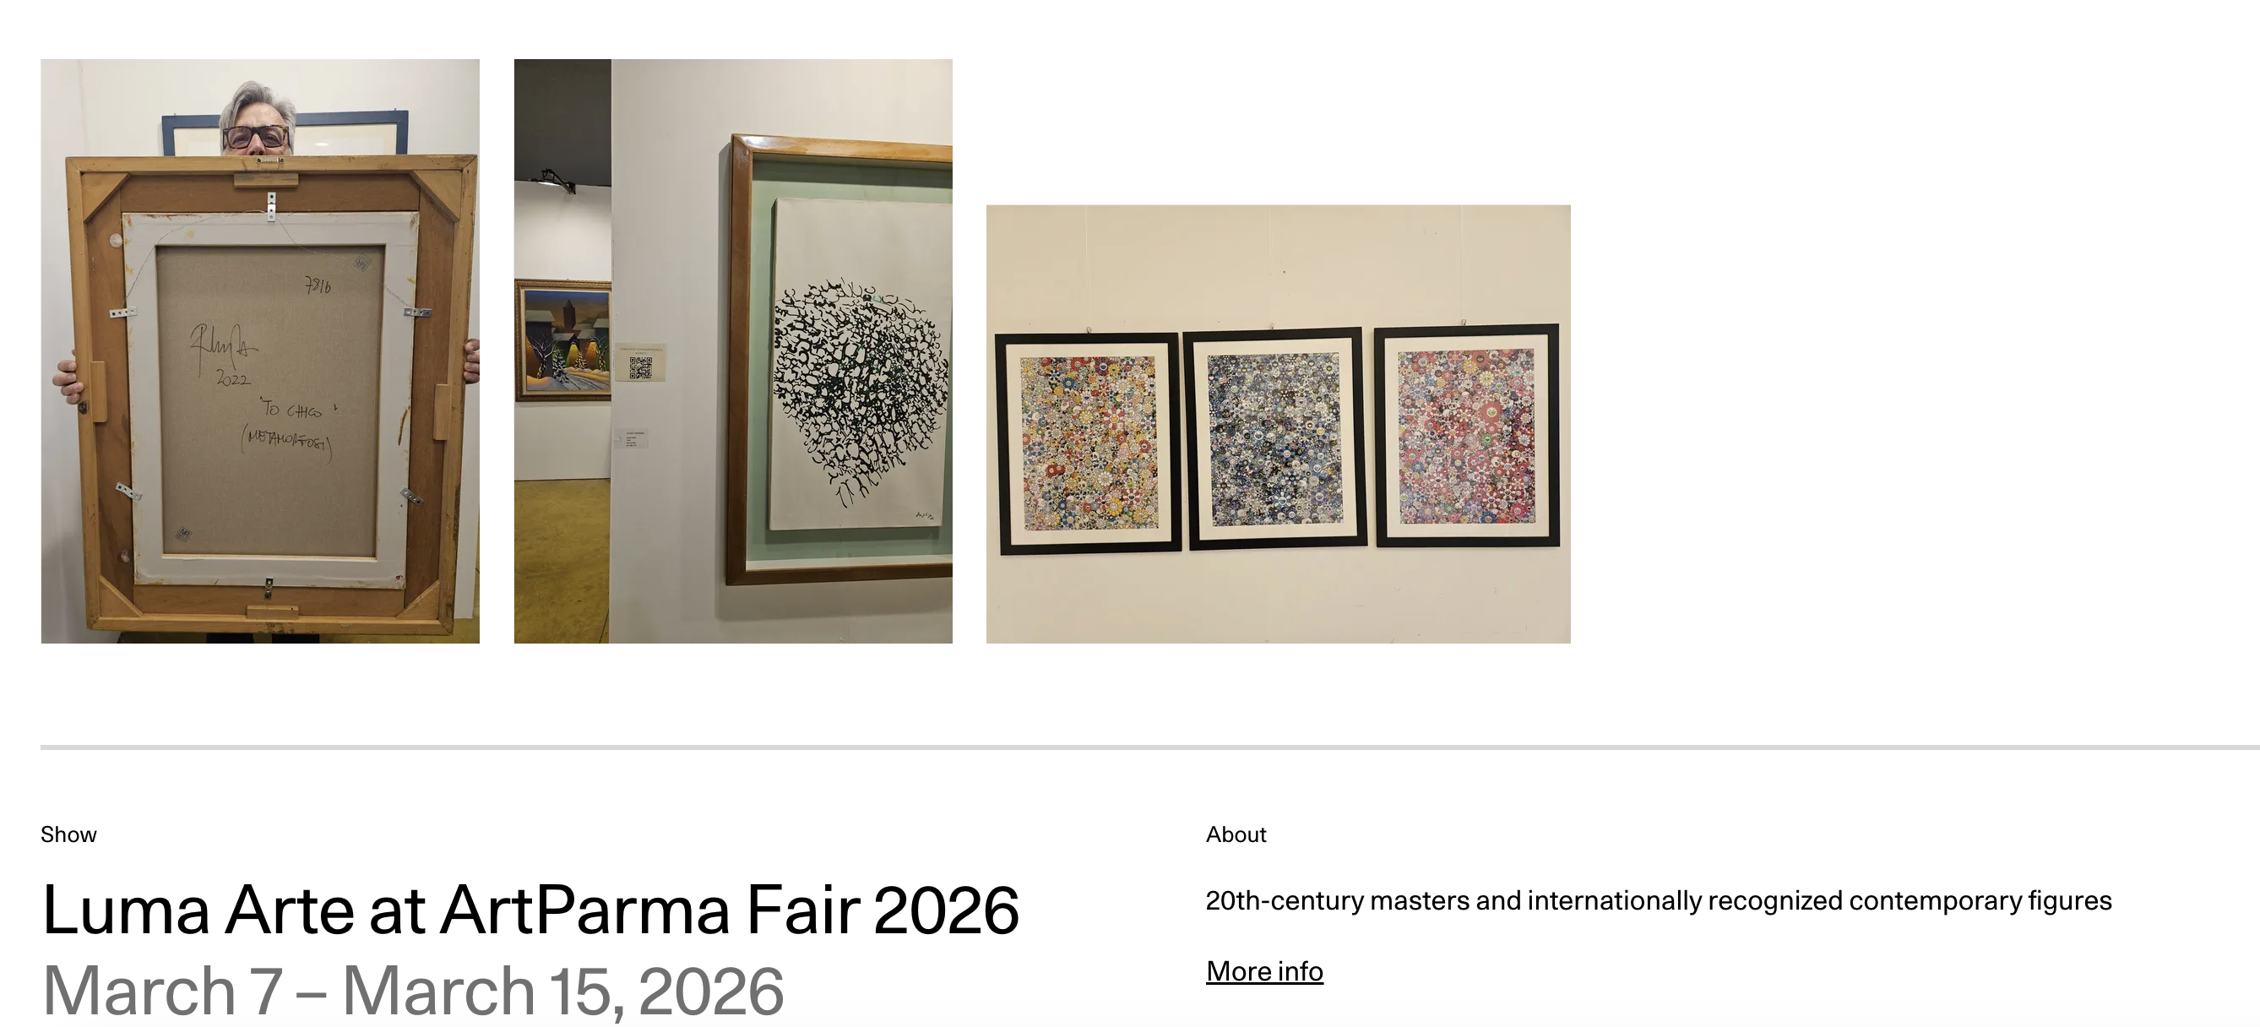Click the More info link
The image size is (2260, 1027).
(1264, 971)
